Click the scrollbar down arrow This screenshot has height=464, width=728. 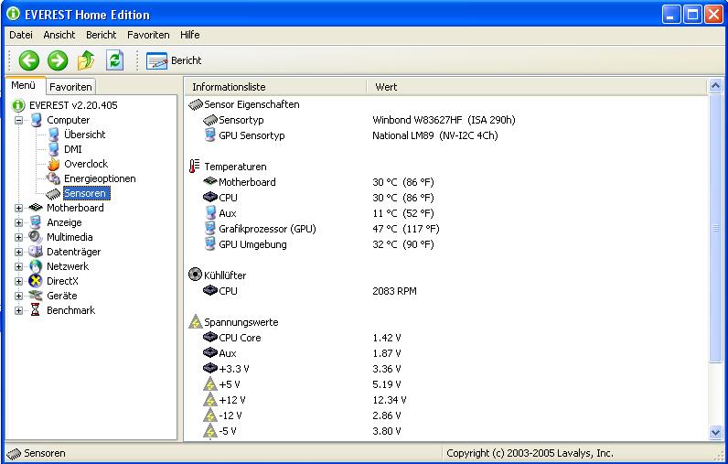click(x=715, y=432)
